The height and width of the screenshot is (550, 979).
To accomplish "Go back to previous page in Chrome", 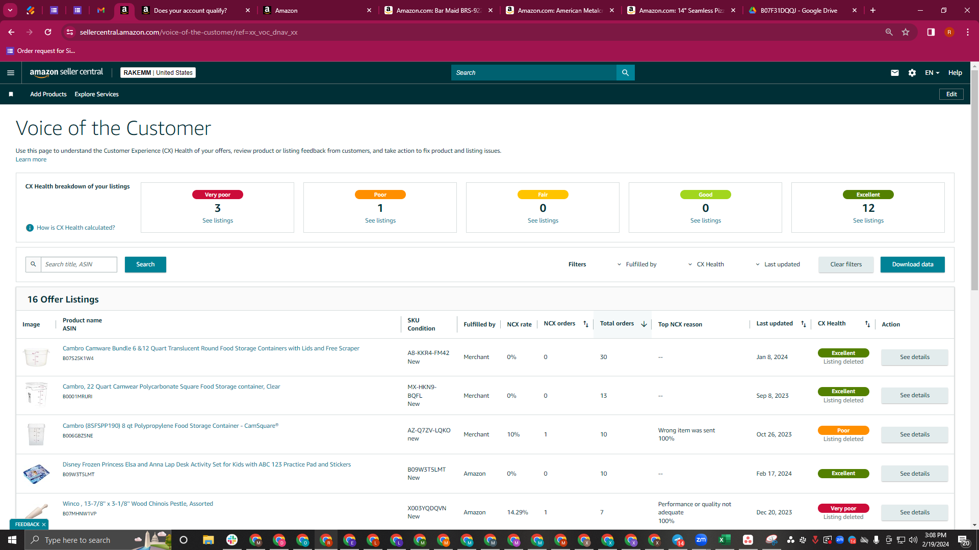I will click(11, 32).
